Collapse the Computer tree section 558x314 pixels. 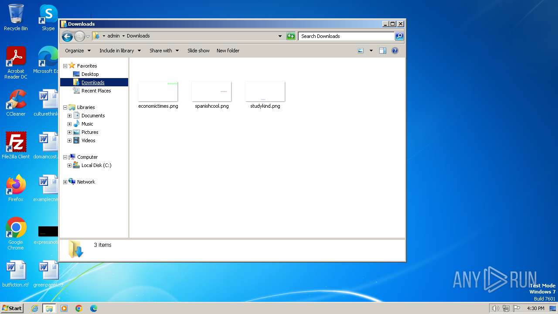[65, 157]
